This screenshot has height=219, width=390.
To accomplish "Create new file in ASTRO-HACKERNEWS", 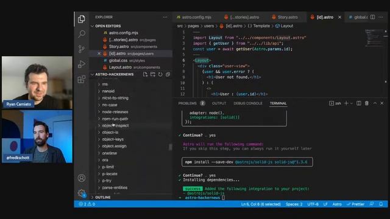I will tap(145, 74).
